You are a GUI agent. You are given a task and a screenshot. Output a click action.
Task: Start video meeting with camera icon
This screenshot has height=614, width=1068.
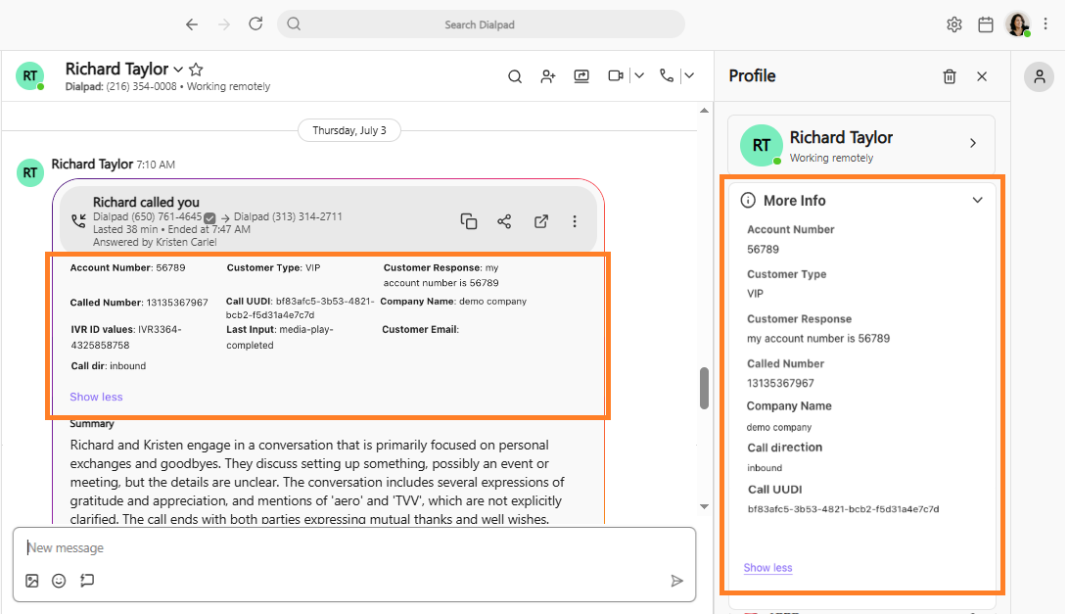[616, 75]
